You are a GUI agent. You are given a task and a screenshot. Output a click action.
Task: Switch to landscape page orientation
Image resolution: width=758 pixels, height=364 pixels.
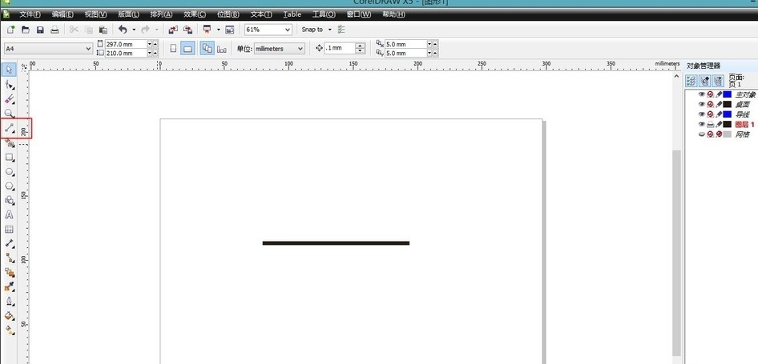click(x=188, y=48)
